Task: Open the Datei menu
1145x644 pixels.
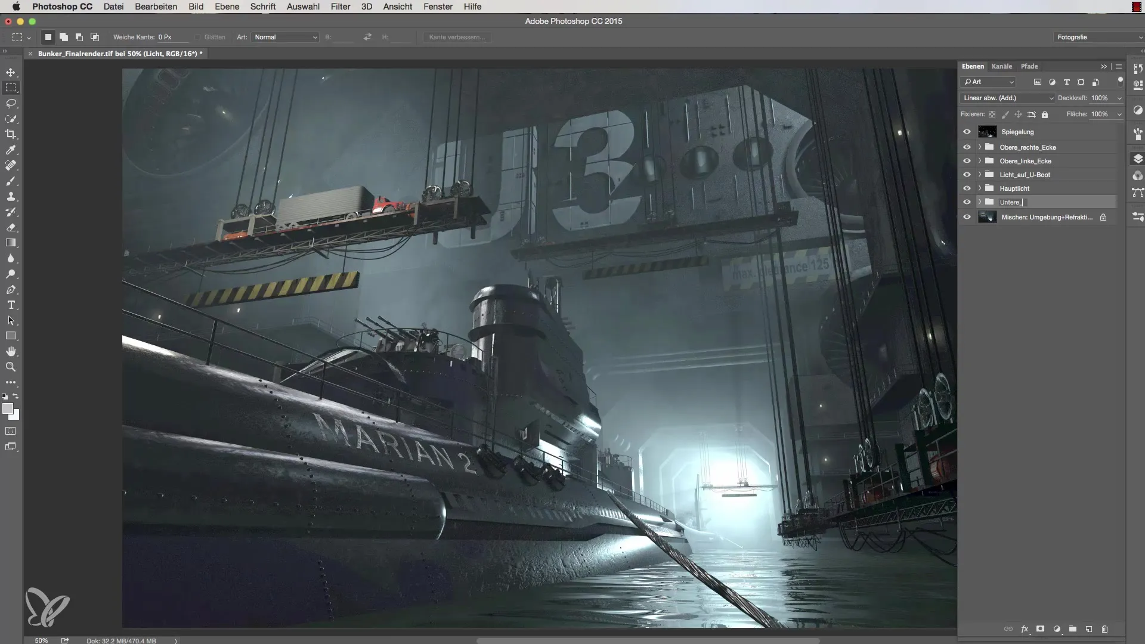Action: 113,7
